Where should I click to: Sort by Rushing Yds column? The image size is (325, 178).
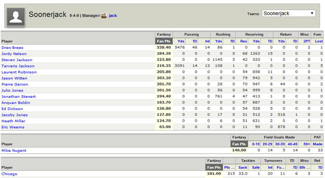point(218,41)
